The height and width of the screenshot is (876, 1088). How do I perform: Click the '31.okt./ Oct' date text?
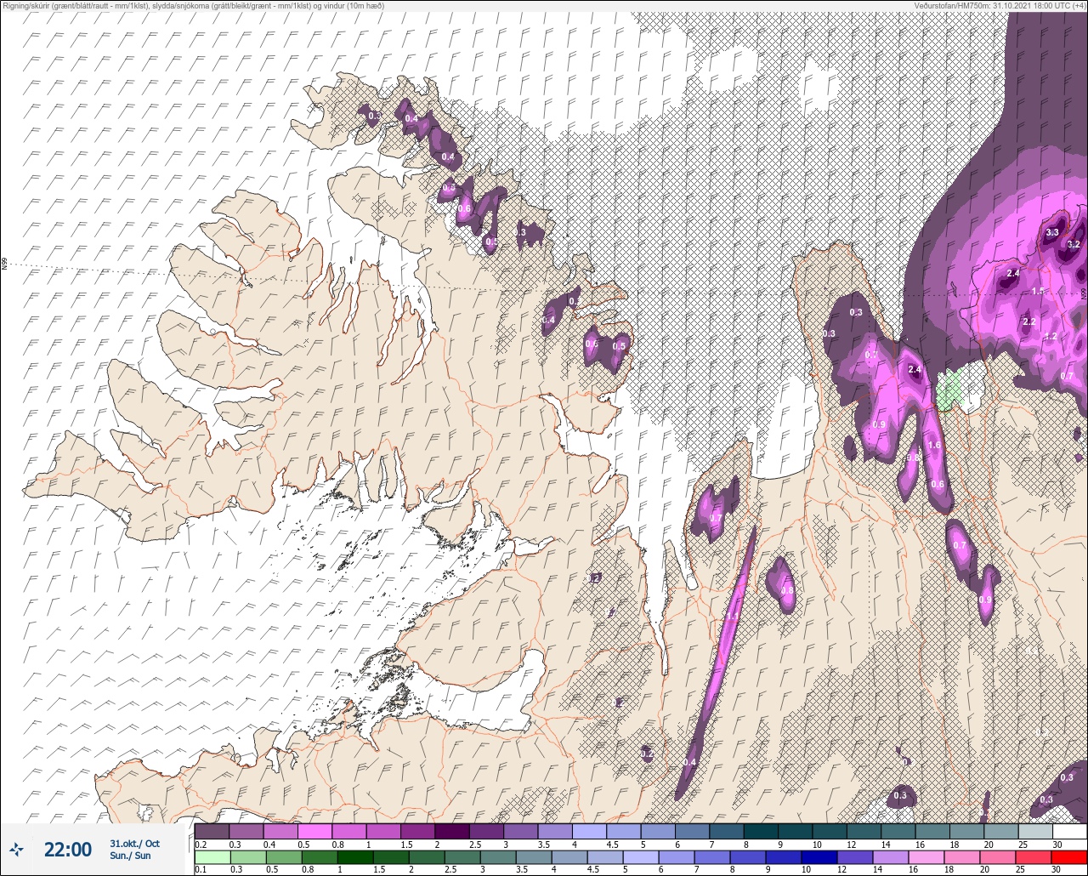(134, 843)
